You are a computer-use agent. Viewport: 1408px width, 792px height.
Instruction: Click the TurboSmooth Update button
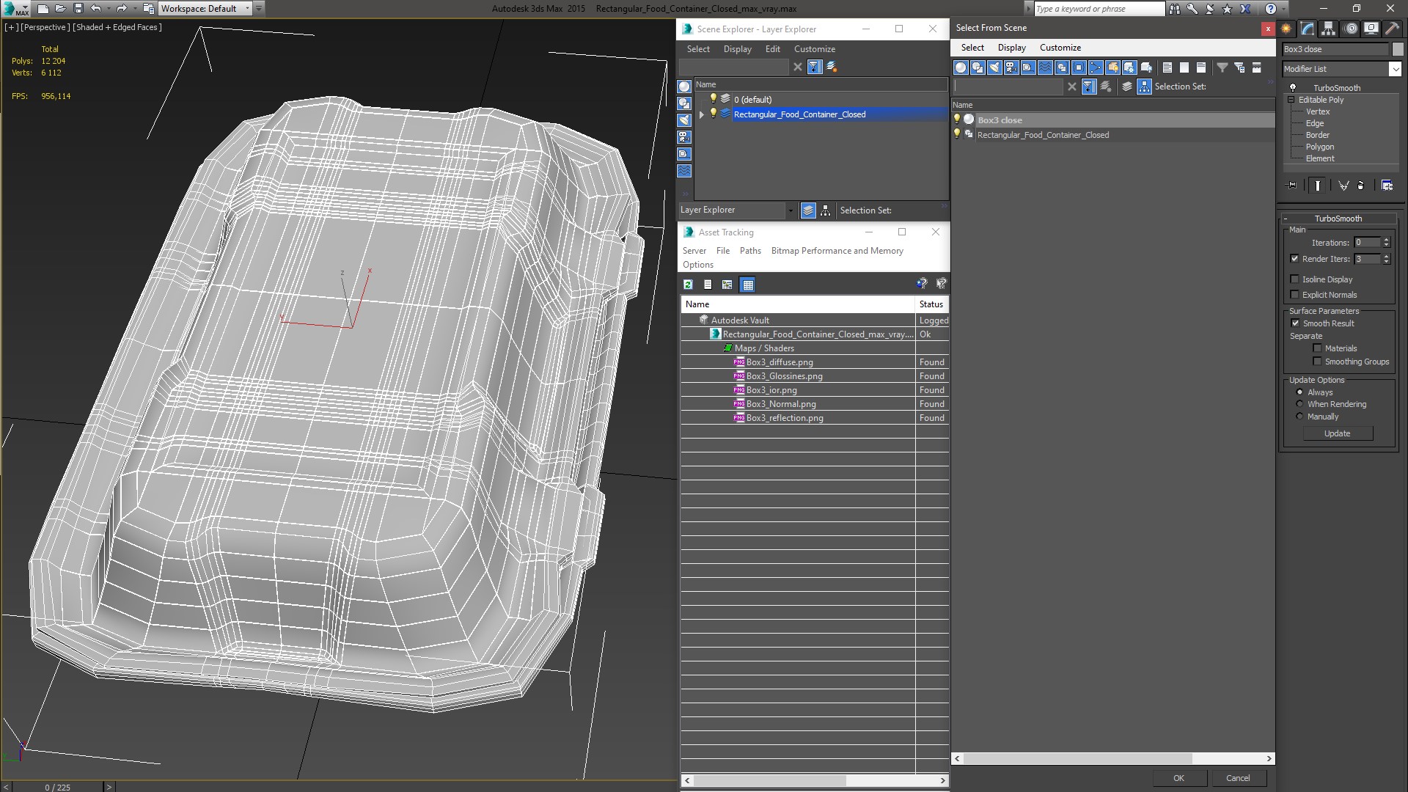pos(1337,433)
